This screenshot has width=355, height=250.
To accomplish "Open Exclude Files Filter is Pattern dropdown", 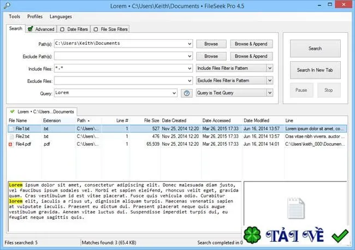I will pos(234,80).
